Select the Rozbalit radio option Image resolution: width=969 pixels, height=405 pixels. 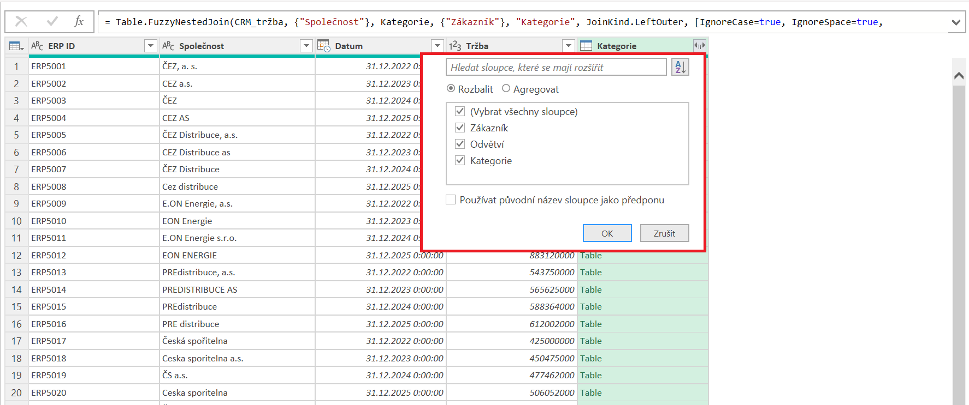point(451,89)
